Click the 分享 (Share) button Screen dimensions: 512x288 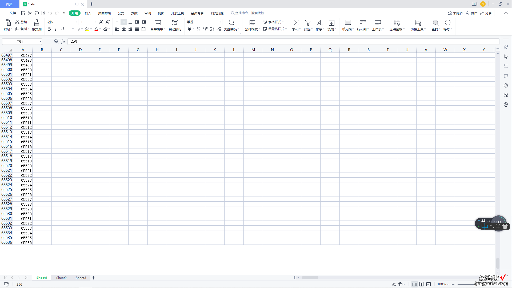click(x=486, y=13)
